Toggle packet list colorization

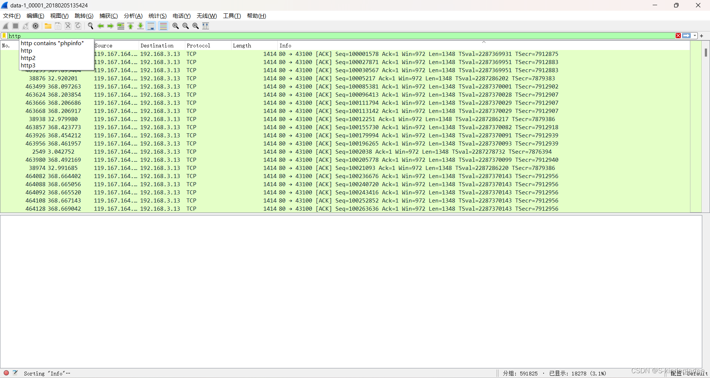[163, 26]
